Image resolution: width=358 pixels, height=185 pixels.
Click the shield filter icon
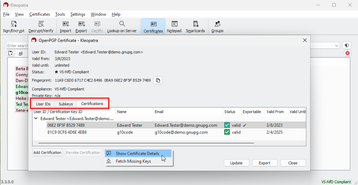click(x=347, y=45)
